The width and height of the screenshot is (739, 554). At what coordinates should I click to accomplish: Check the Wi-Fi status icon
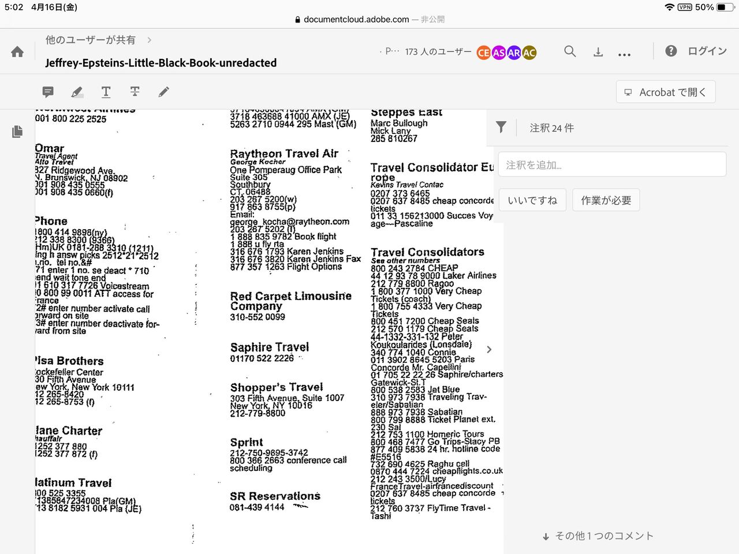click(x=669, y=8)
